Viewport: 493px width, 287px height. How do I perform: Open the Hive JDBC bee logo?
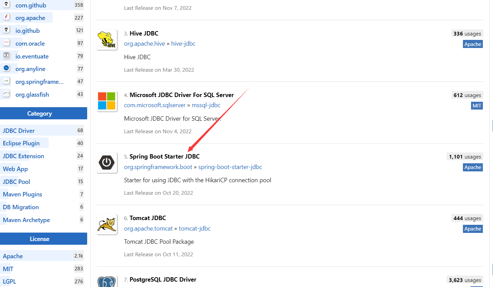(107, 40)
